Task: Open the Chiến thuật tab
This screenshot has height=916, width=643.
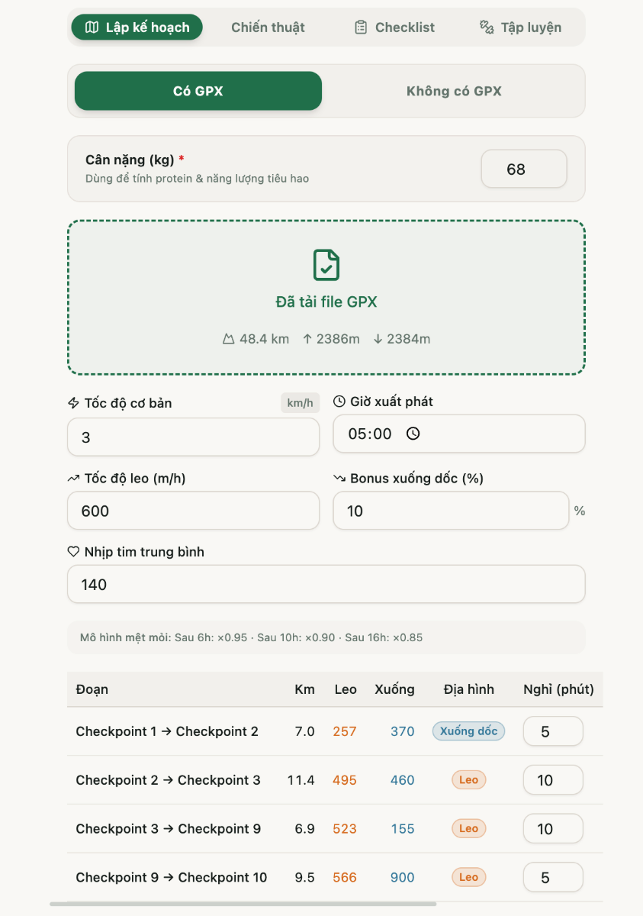Action: pyautogui.click(x=268, y=27)
